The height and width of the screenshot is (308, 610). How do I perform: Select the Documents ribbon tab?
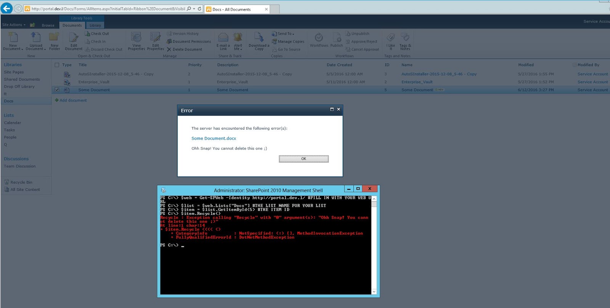72,25
